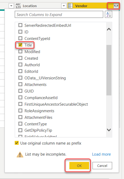Check the ServerRedirectedEmbedUrl checkbox
The image size is (124, 179).
click(x=20, y=25)
